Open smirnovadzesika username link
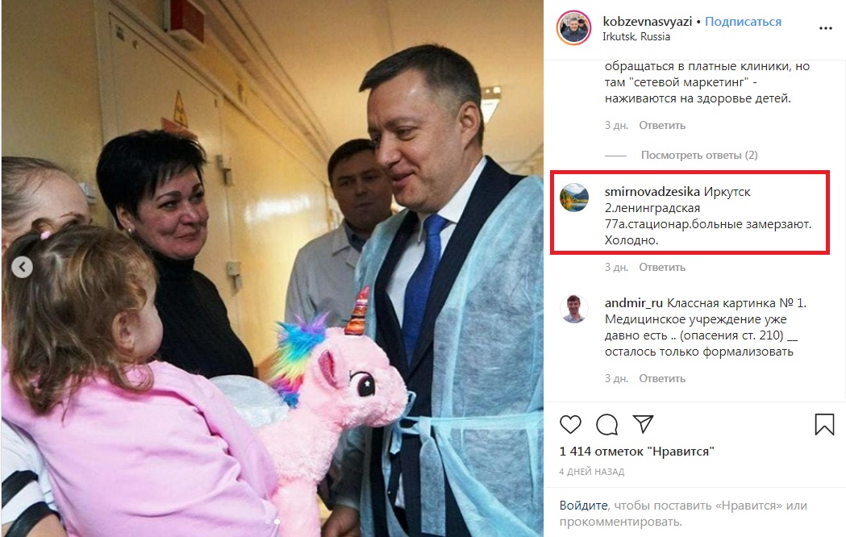Image resolution: width=846 pixels, height=537 pixels. tap(652, 192)
